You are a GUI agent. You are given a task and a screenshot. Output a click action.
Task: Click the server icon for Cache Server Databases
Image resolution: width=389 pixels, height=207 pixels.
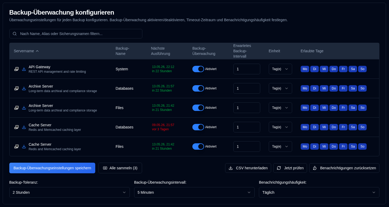pyautogui.click(x=16, y=127)
